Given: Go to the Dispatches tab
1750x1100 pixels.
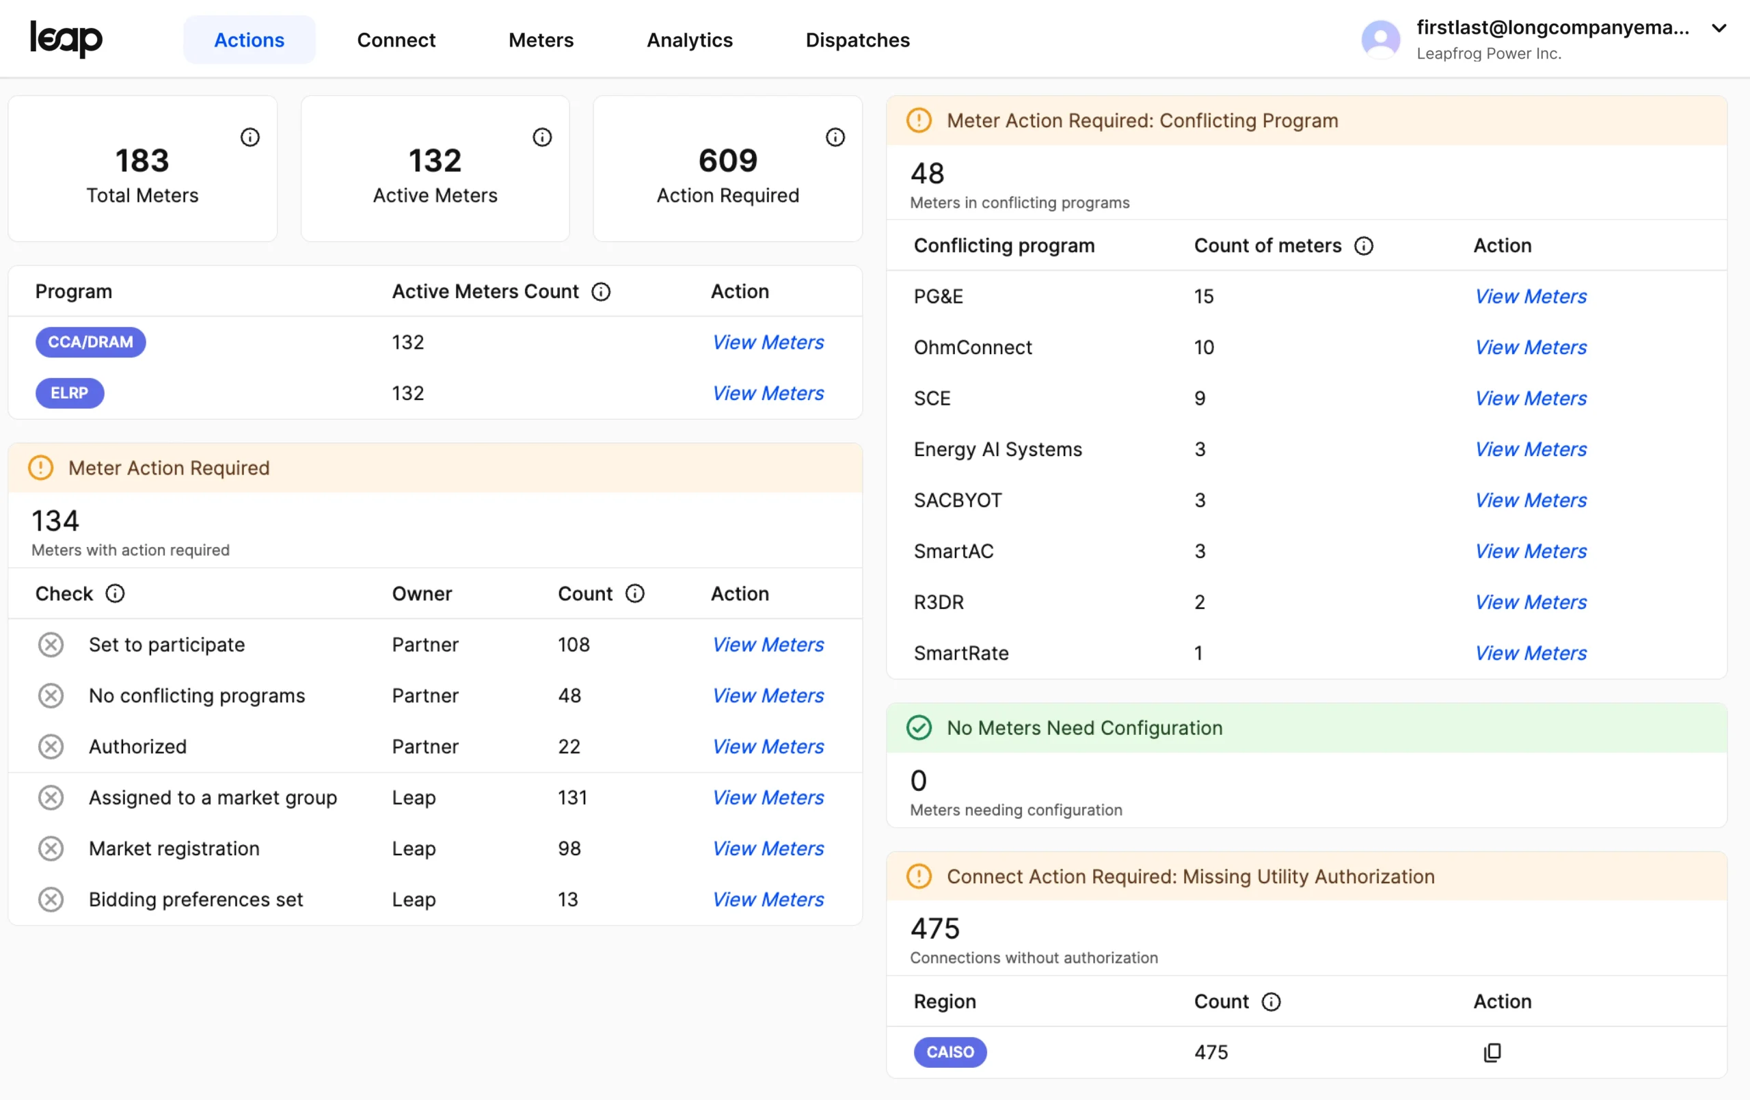Looking at the screenshot, I should coord(857,39).
